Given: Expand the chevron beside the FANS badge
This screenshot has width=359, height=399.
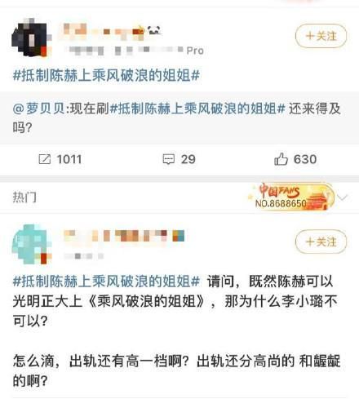Looking at the screenshot, I should [x=343, y=197].
